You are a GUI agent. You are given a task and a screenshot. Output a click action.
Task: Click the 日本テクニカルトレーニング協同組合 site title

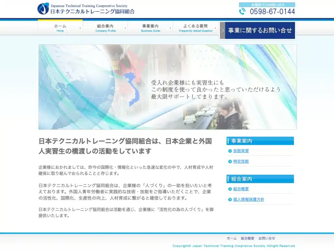pyautogui.click(x=92, y=11)
